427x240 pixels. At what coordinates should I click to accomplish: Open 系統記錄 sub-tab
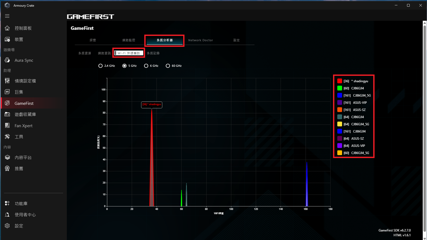click(x=153, y=53)
